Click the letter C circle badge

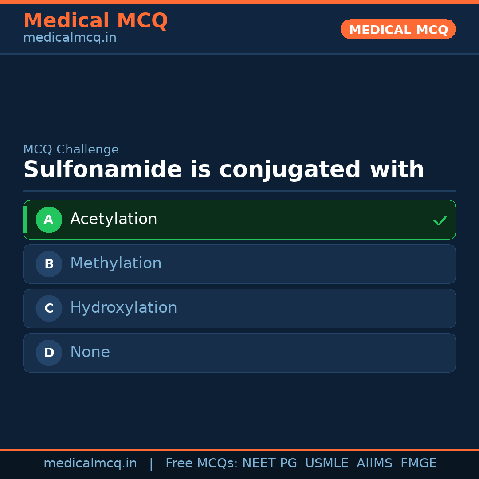coord(49,308)
